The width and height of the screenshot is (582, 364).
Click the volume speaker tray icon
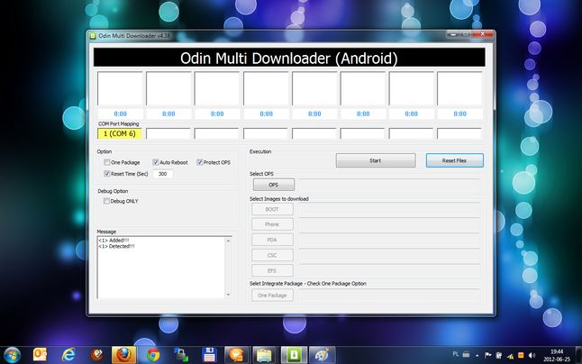tap(532, 356)
